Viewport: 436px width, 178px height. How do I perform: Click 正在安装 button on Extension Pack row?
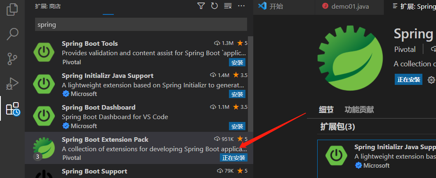[x=233, y=158]
